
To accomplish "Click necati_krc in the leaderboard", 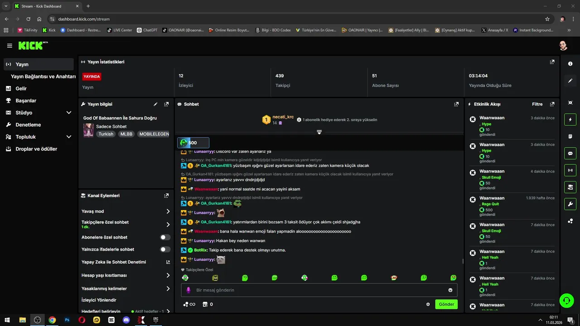I will pos(283,117).
